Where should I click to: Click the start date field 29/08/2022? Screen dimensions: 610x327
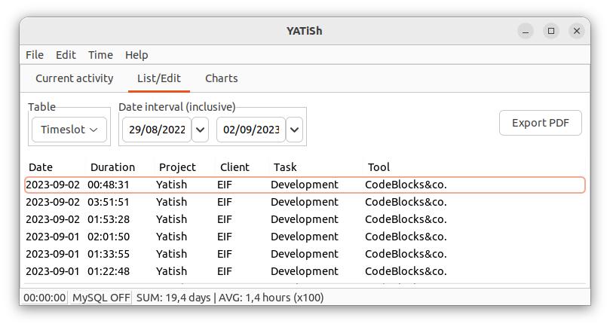[157, 130]
